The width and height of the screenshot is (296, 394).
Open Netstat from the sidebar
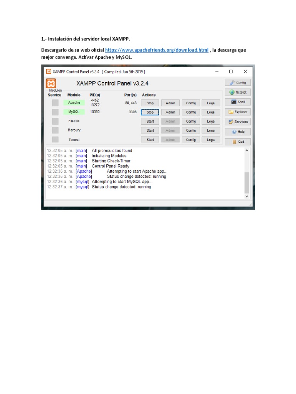(237, 92)
